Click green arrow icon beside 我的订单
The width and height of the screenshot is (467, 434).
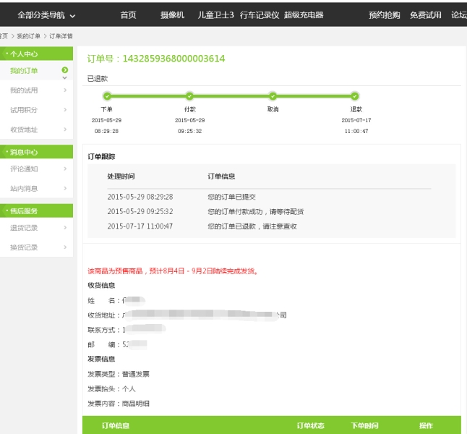(x=65, y=70)
